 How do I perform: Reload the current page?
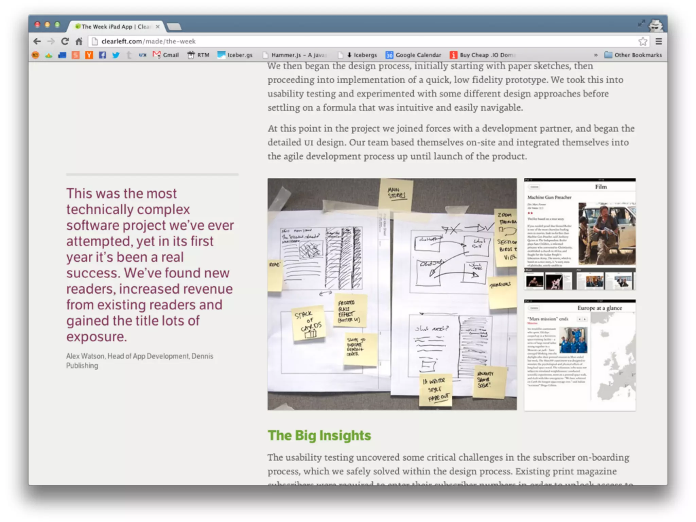[x=65, y=41]
